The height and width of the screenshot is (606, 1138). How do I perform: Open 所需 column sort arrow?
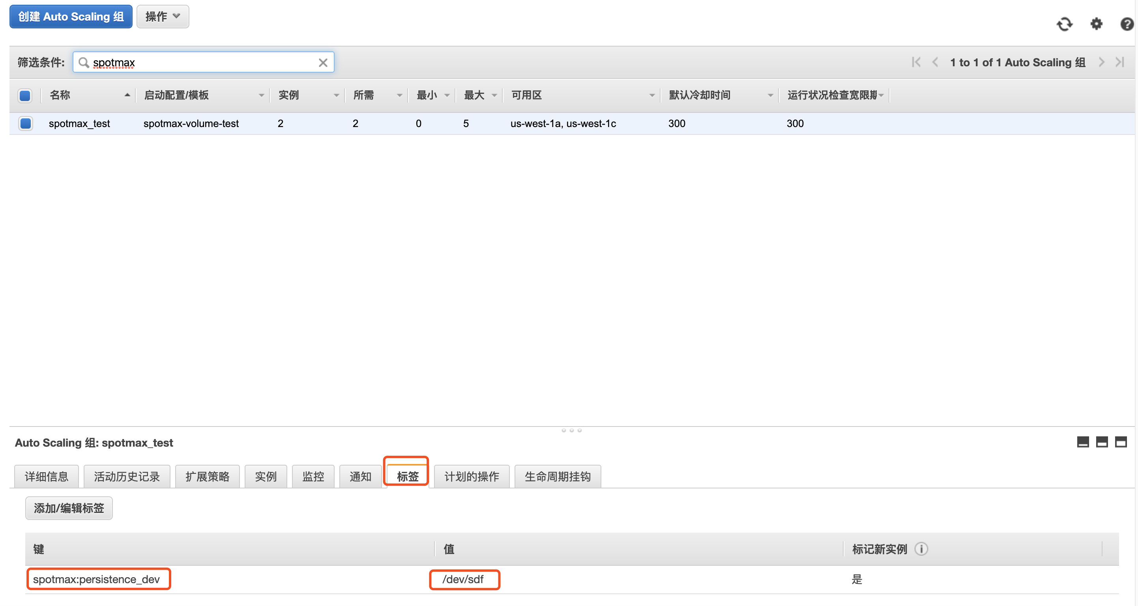tap(399, 95)
